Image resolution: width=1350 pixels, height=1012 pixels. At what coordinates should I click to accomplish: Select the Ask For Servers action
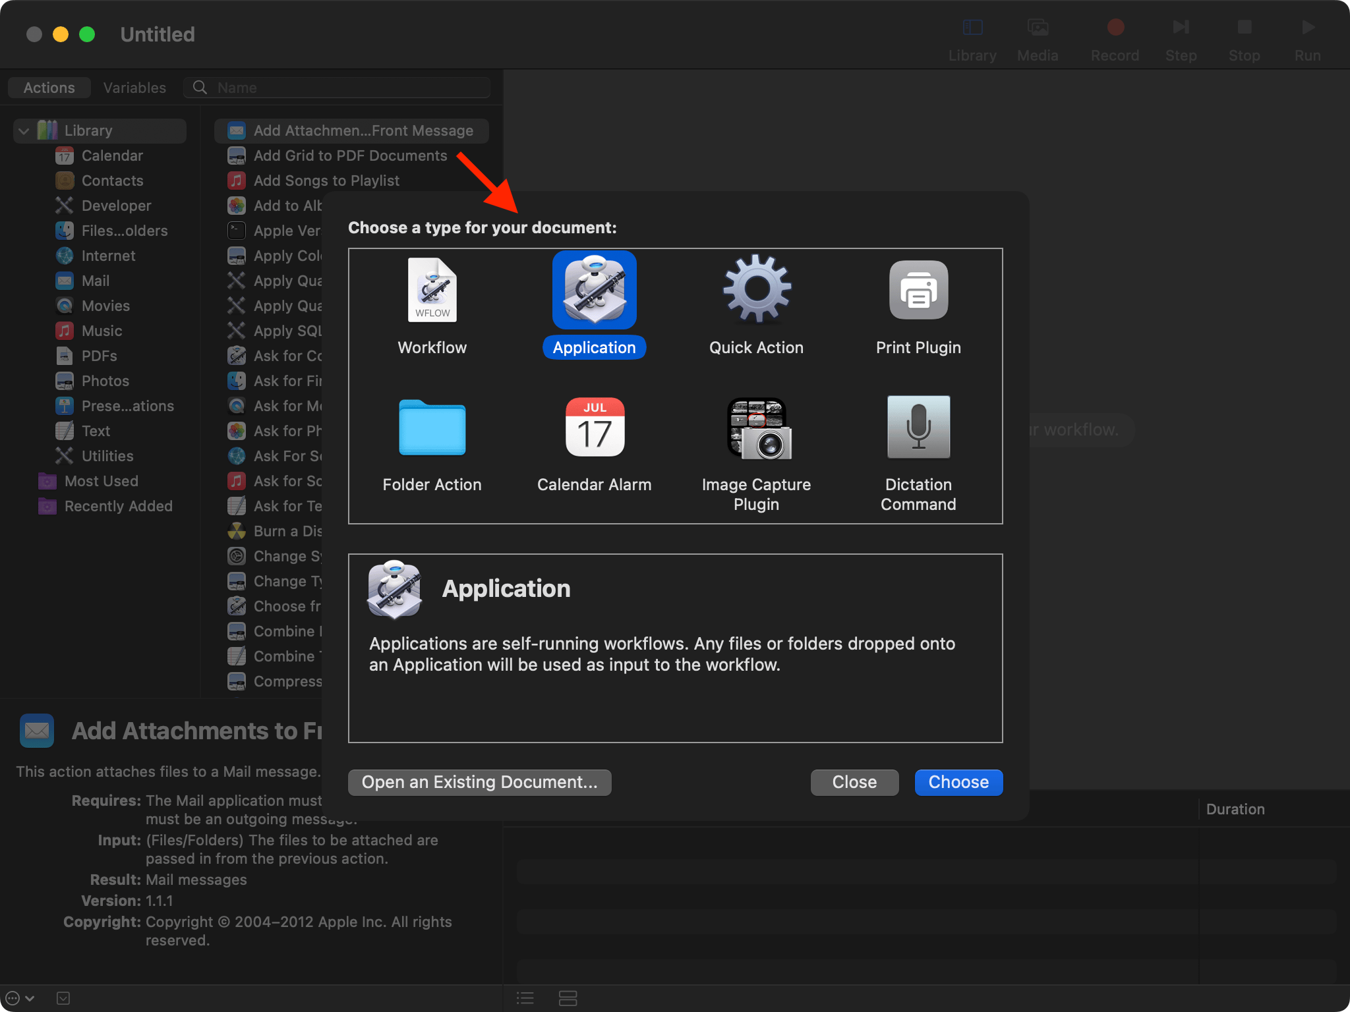click(x=274, y=456)
